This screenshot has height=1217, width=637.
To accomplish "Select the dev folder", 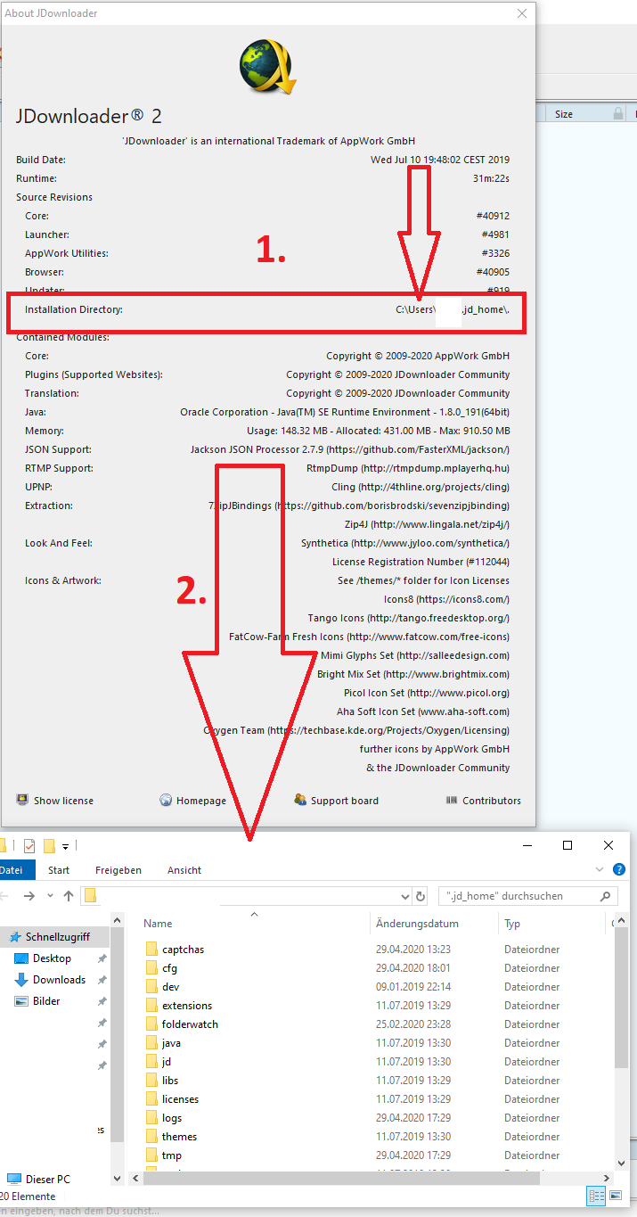I will click(x=171, y=987).
